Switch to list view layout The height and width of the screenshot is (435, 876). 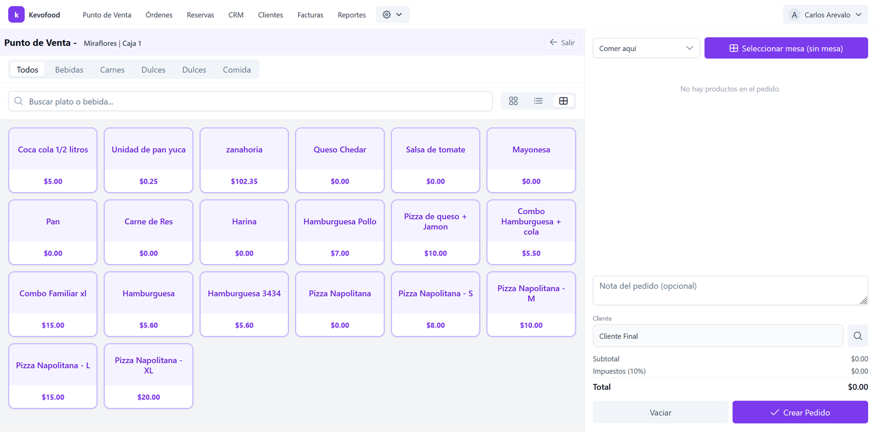click(x=538, y=101)
